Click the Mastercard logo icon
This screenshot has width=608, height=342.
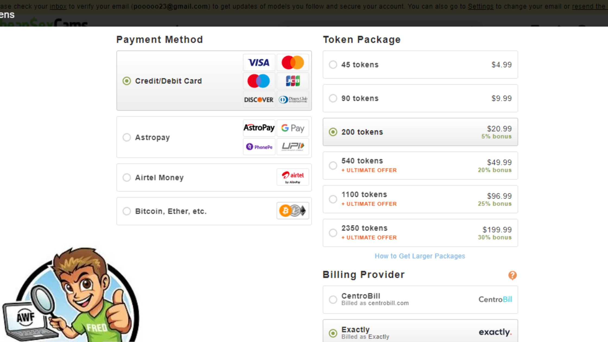(x=293, y=63)
